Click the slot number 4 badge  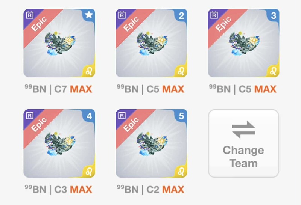89,116
